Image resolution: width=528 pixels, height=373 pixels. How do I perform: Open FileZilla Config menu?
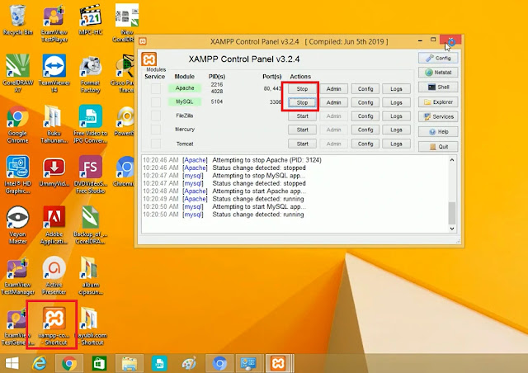click(365, 116)
